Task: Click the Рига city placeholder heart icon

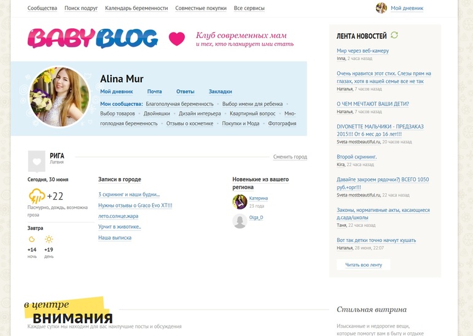Action: 36,162
